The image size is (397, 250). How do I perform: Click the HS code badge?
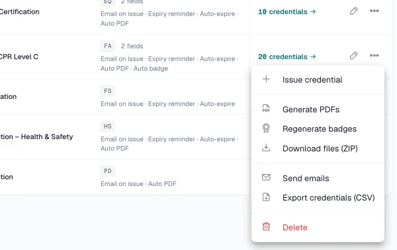(108, 126)
